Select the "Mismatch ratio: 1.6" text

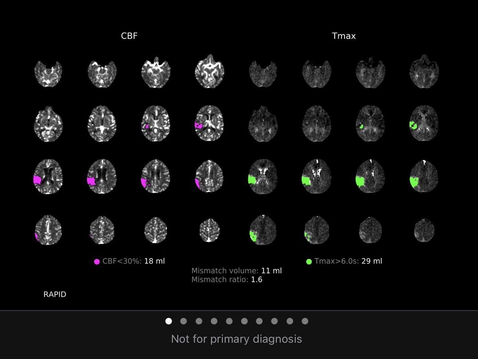click(227, 280)
